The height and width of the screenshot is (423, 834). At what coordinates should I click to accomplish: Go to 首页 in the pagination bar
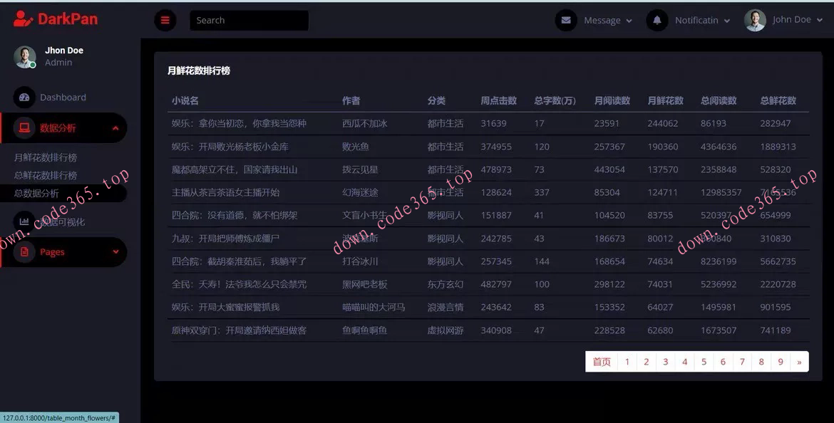click(x=602, y=362)
